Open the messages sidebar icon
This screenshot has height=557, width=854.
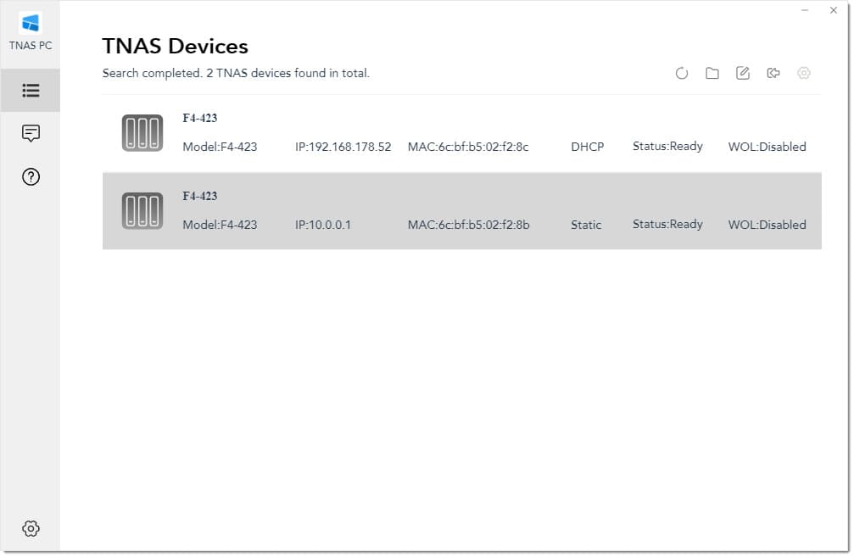(x=31, y=133)
